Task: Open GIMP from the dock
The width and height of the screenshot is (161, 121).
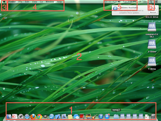Action: (x=45, y=117)
